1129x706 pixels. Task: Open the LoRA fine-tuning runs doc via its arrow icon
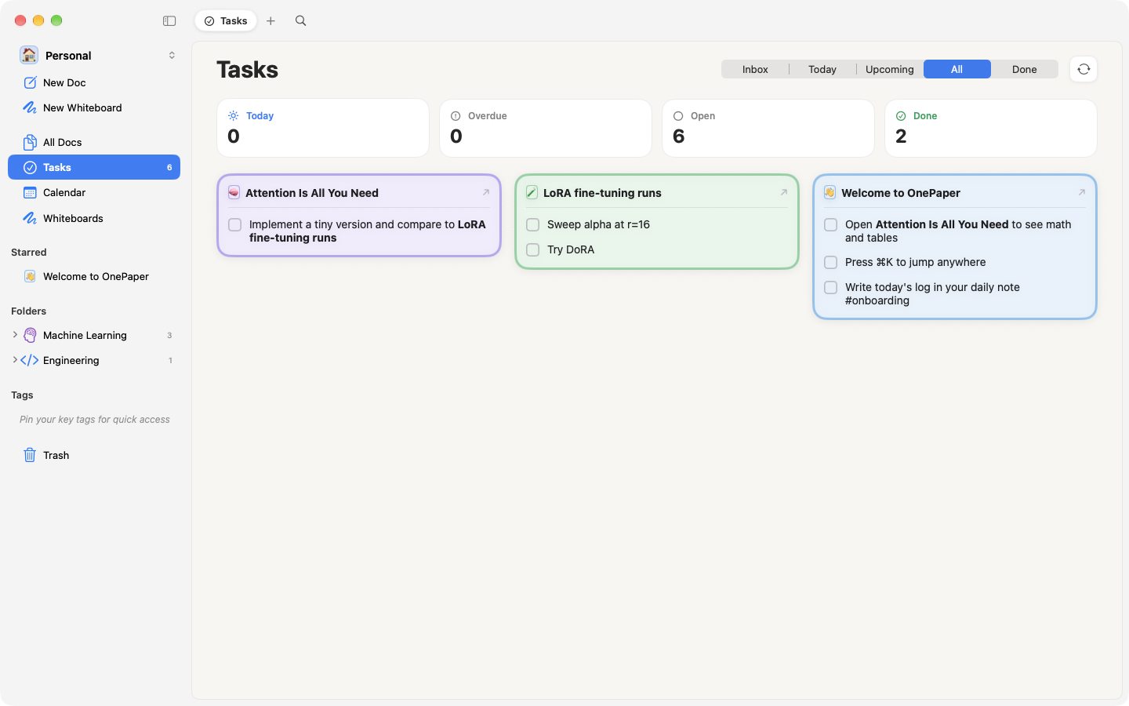tap(783, 192)
